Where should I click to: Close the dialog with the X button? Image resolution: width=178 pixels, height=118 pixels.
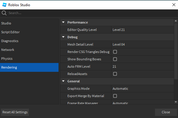(174, 5)
